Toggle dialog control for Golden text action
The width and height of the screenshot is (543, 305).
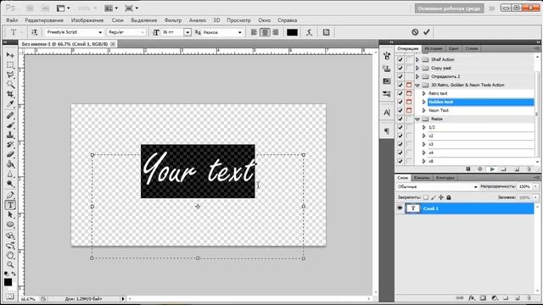coord(409,102)
